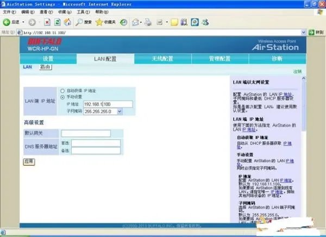Switch to the LAN 配置 tab

click(105, 59)
